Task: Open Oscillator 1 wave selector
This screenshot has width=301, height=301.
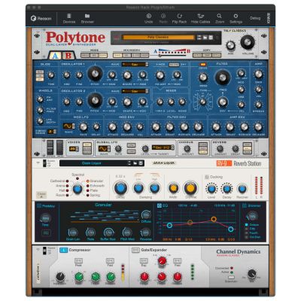Action: pyautogui.click(x=135, y=65)
